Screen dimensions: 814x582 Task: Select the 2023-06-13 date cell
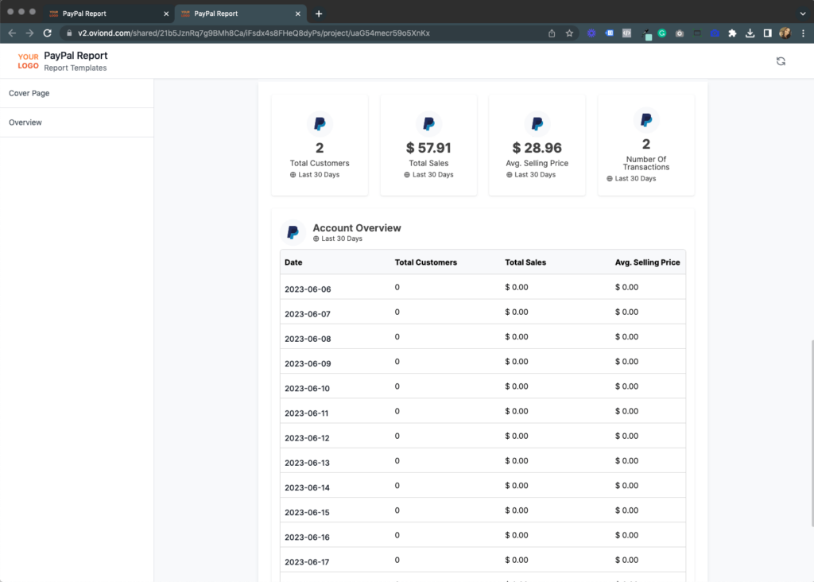pyautogui.click(x=308, y=463)
